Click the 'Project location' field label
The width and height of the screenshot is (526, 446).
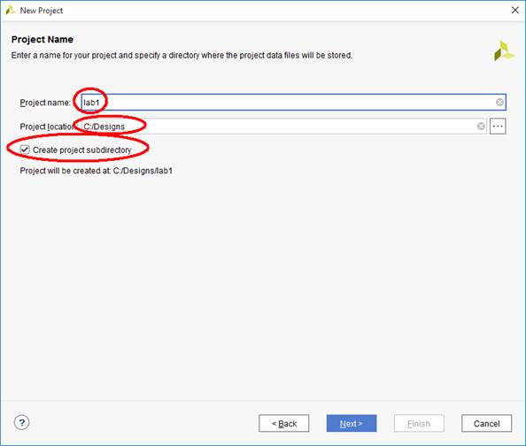(47, 127)
